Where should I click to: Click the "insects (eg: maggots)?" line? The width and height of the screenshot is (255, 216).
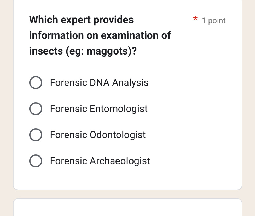pos(83,51)
